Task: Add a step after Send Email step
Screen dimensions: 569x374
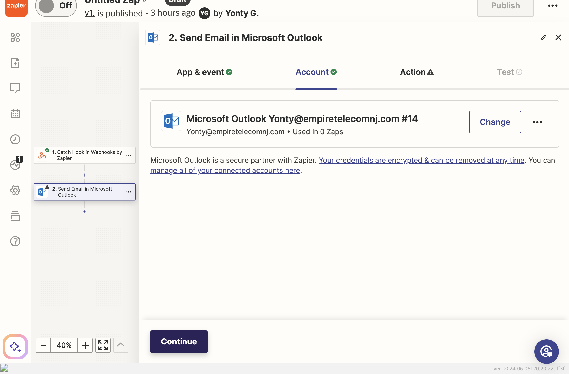Action: click(x=85, y=212)
